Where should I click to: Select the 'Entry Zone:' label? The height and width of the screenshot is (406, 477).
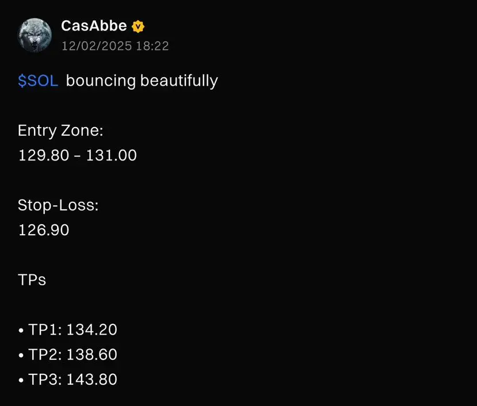coord(60,131)
